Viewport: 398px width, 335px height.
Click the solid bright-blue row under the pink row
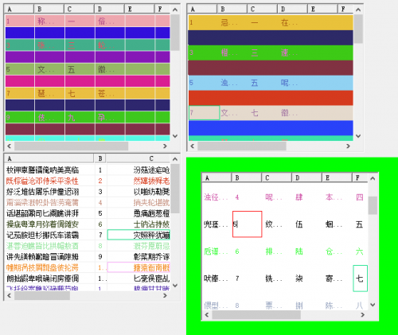88,33
